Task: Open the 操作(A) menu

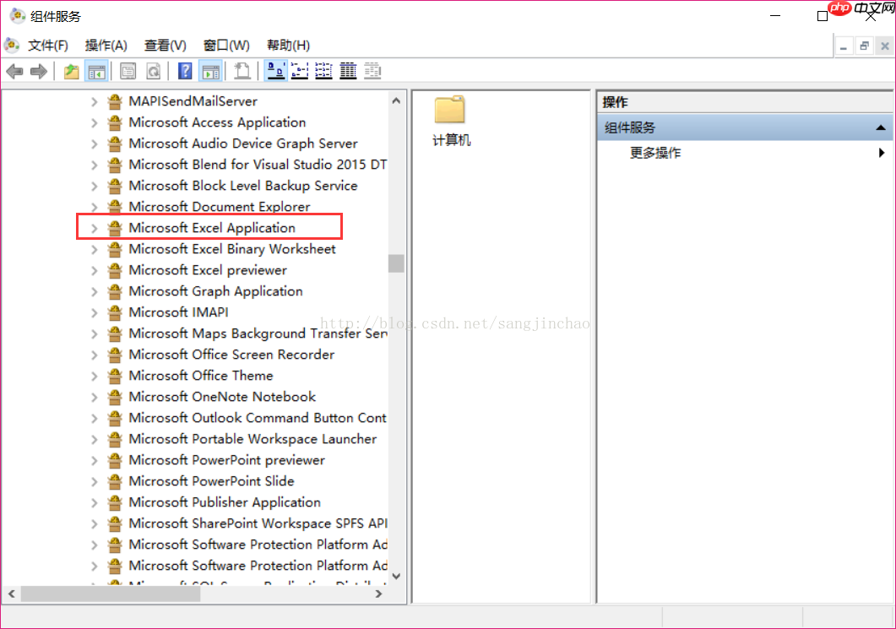Action: click(106, 45)
